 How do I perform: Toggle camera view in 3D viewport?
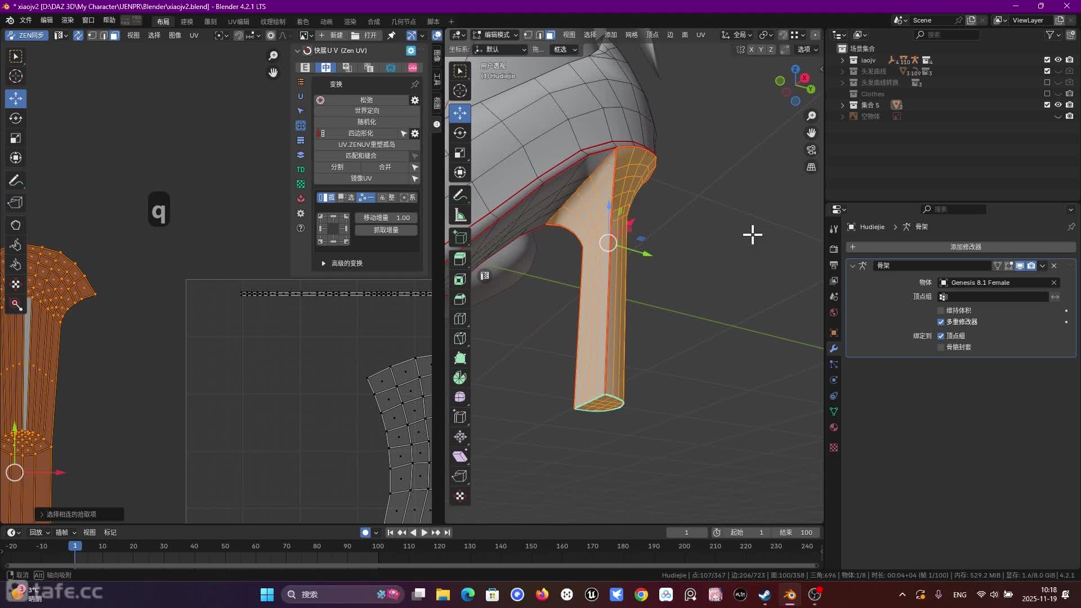click(x=811, y=150)
